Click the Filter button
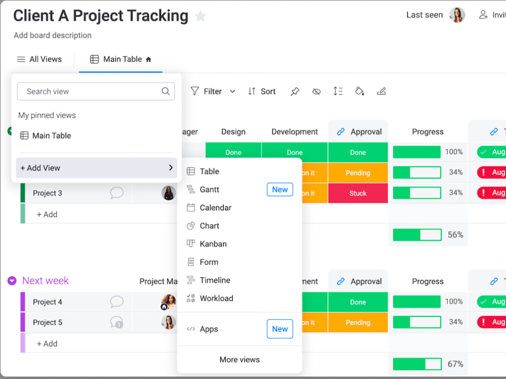Screen dimensions: 506x379 206,91
